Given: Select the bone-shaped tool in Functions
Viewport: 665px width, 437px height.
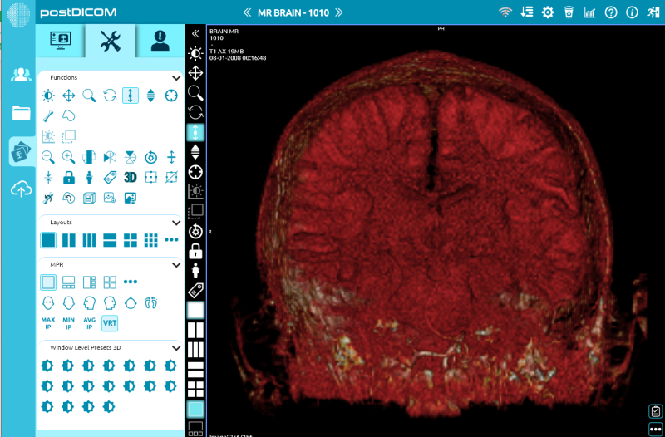Looking at the screenshot, I should 49,115.
